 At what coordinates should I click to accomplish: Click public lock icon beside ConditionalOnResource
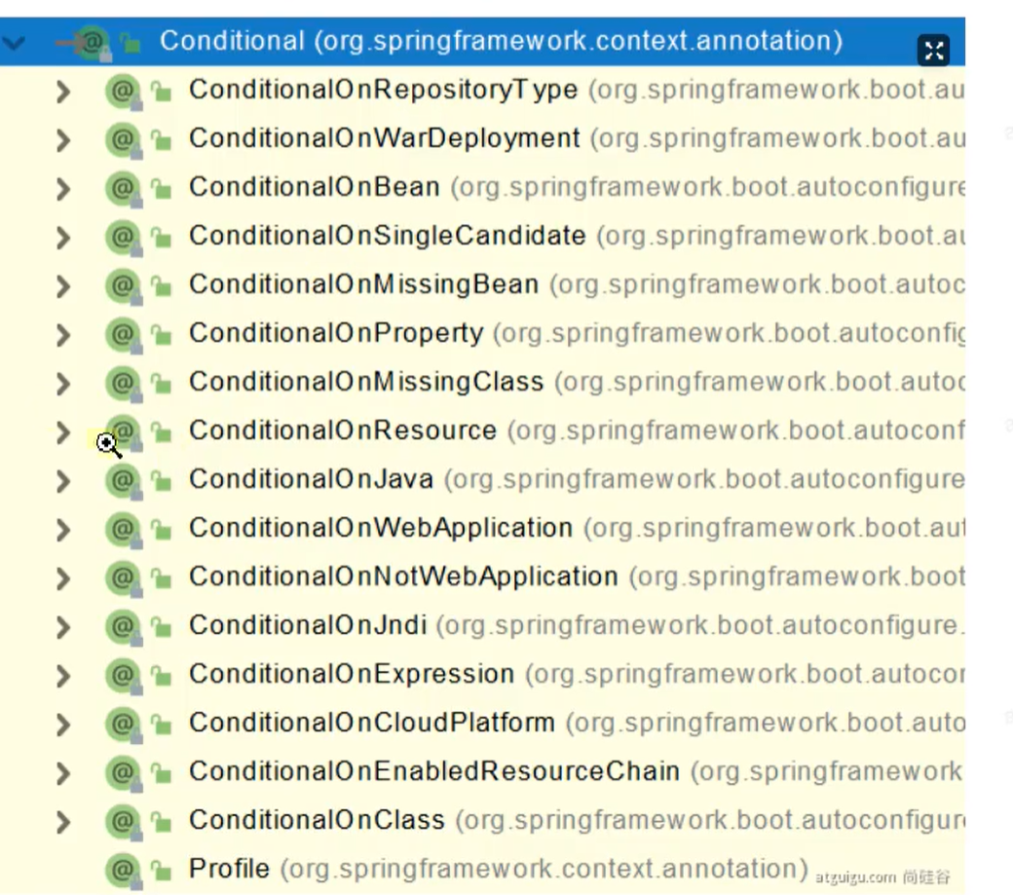point(162,431)
